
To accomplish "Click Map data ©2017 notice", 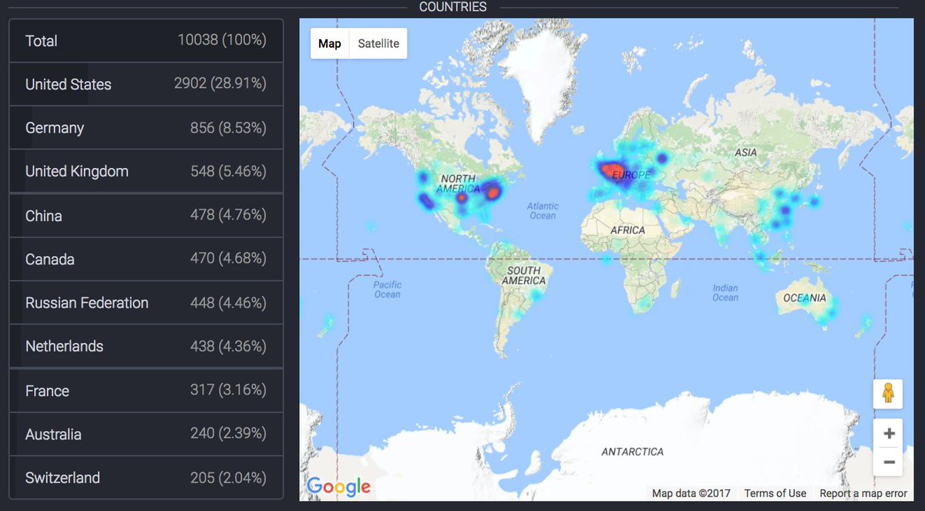I will [690, 493].
